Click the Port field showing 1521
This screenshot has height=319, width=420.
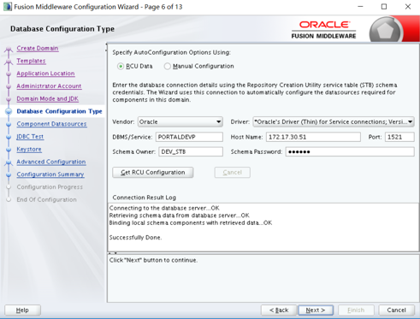(x=399, y=137)
